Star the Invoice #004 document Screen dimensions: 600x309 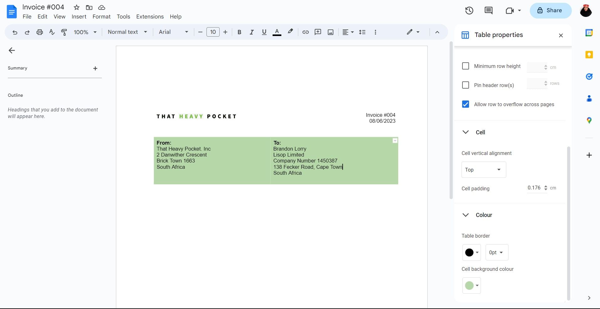76,7
